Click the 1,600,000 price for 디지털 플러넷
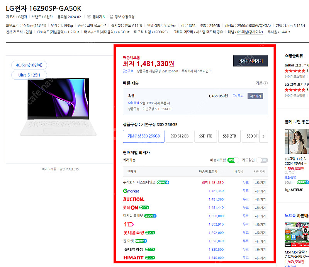309x267 pixels. point(216,216)
